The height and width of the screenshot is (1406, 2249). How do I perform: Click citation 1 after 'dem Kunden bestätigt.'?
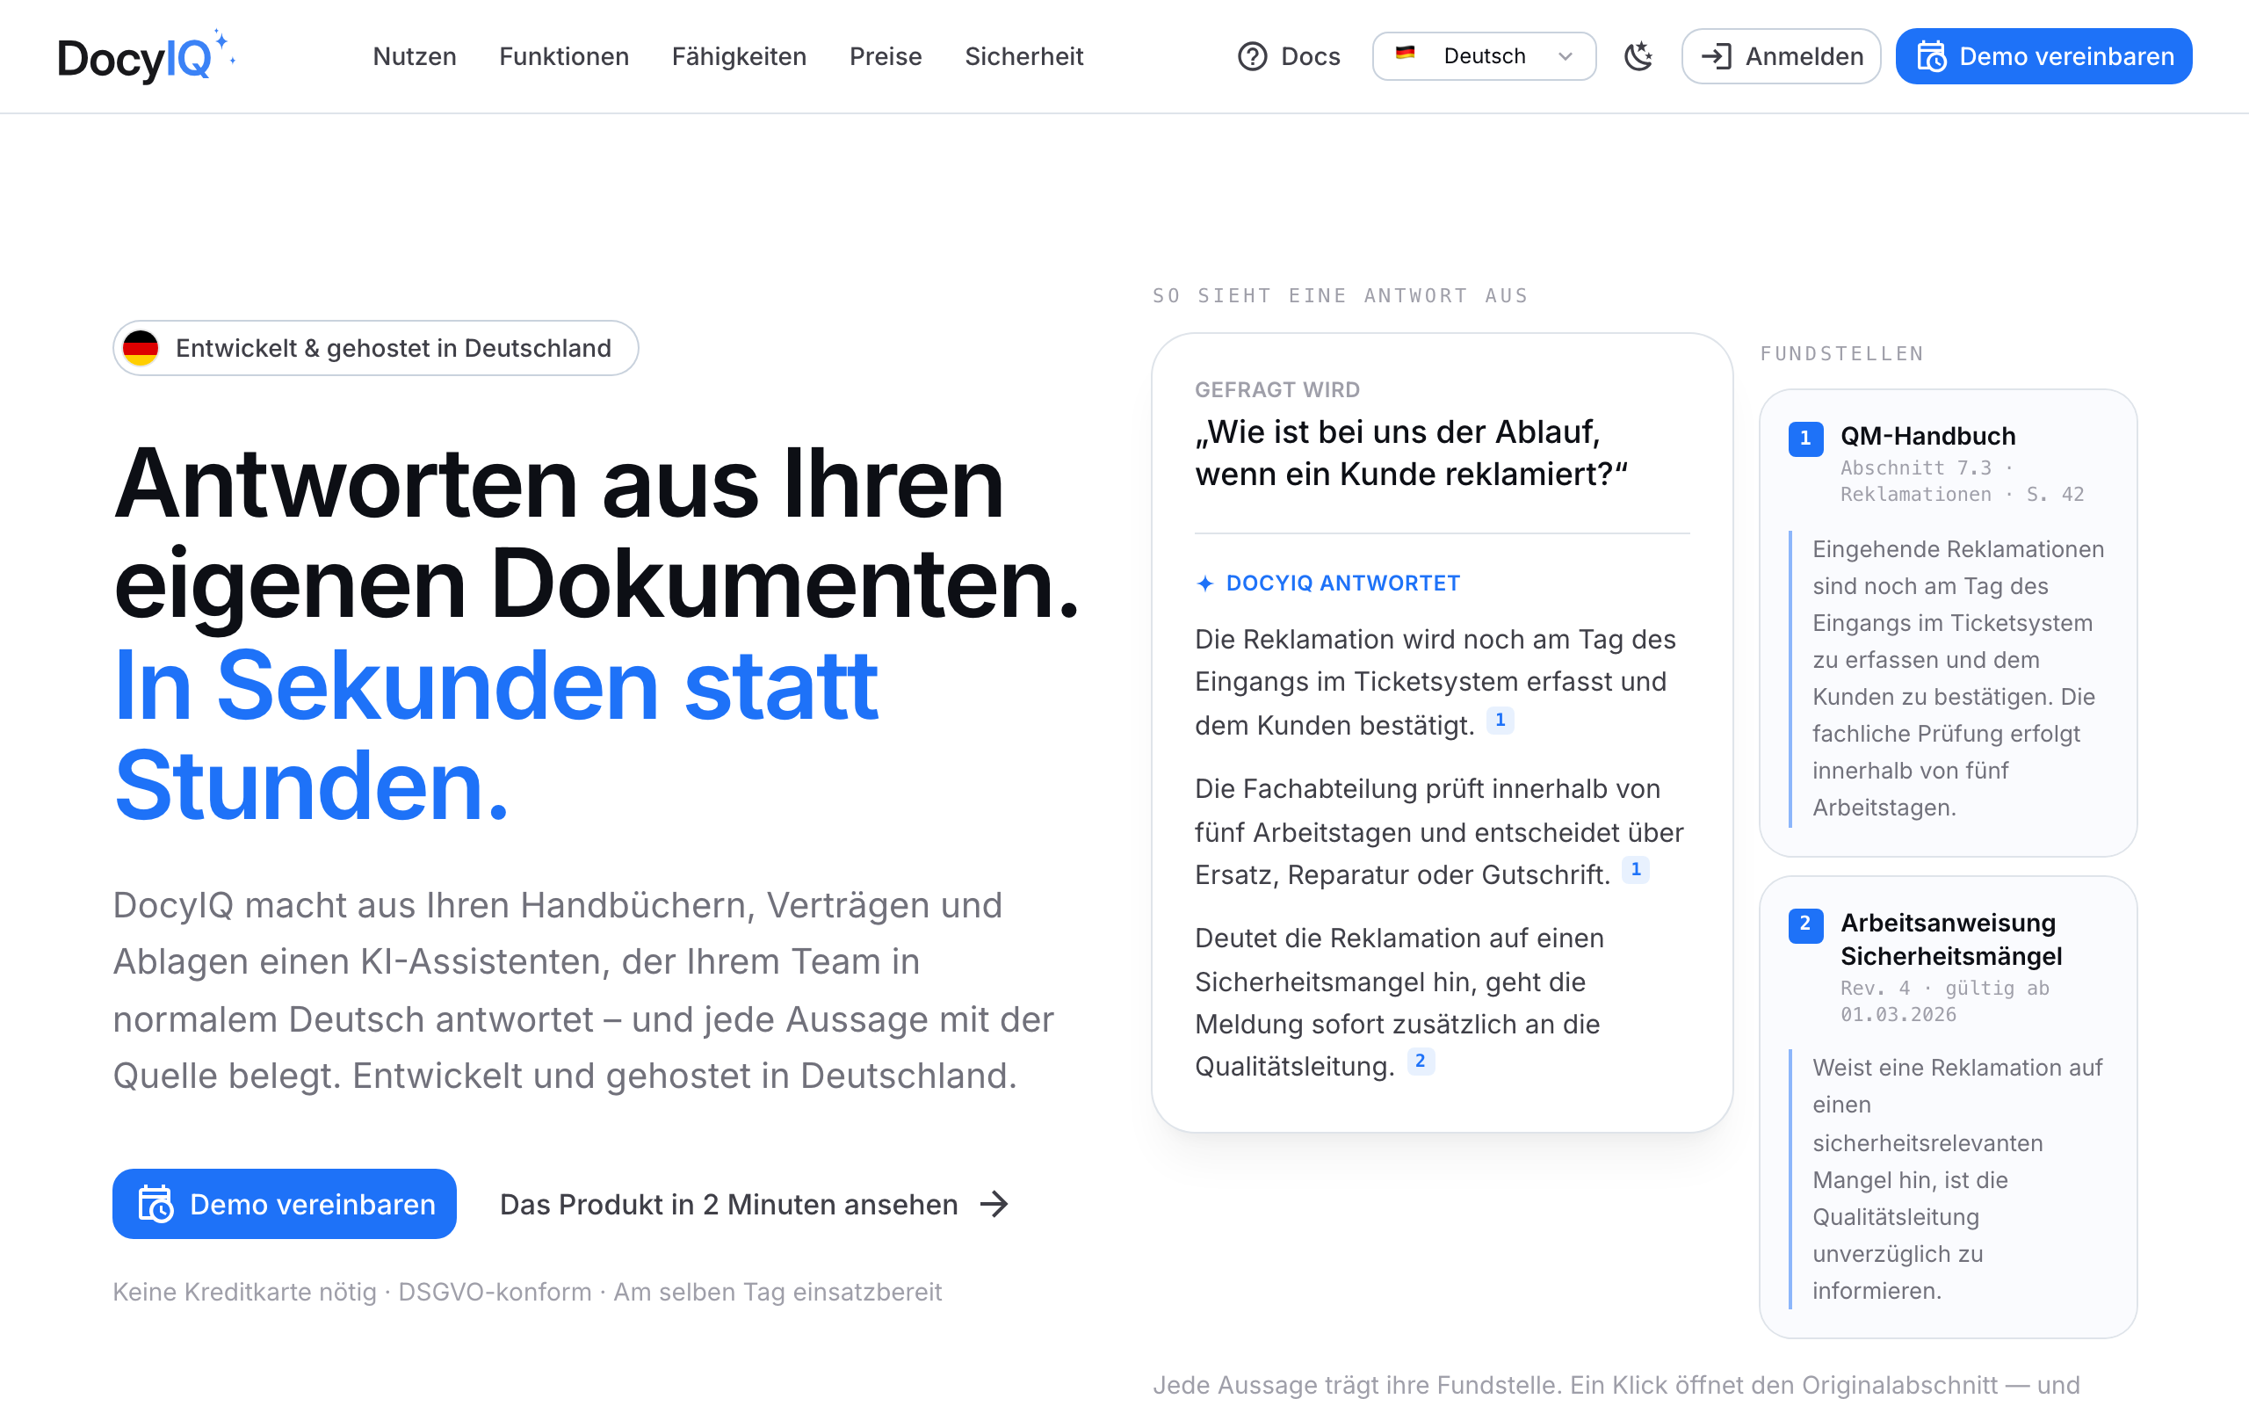coord(1500,721)
